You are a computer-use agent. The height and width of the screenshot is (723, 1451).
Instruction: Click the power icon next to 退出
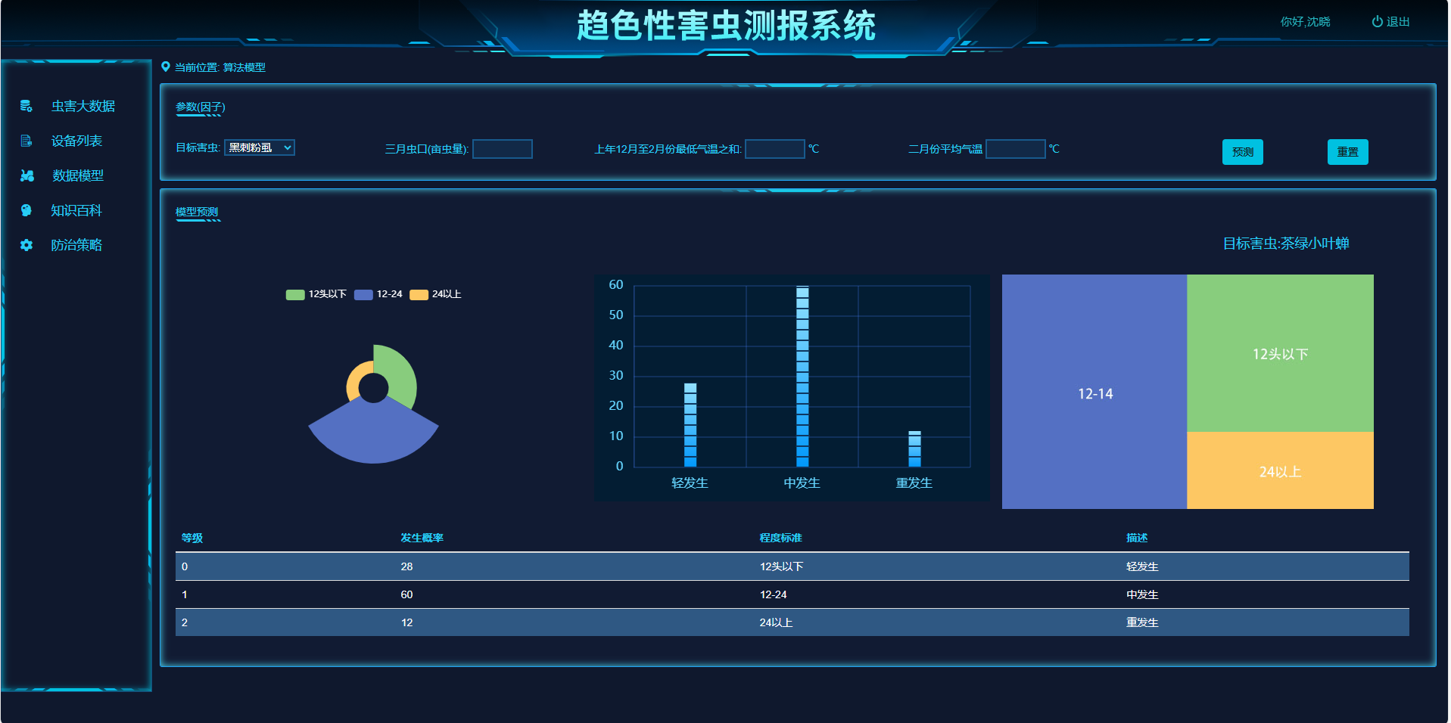[1377, 22]
